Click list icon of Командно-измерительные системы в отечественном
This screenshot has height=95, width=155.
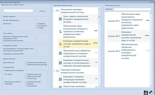coord(60,63)
